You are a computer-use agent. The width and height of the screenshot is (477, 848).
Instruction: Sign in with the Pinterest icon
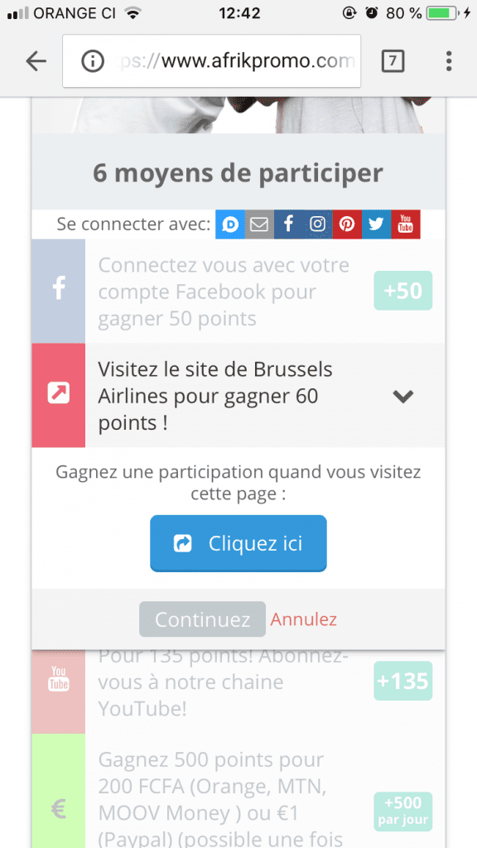(x=347, y=224)
